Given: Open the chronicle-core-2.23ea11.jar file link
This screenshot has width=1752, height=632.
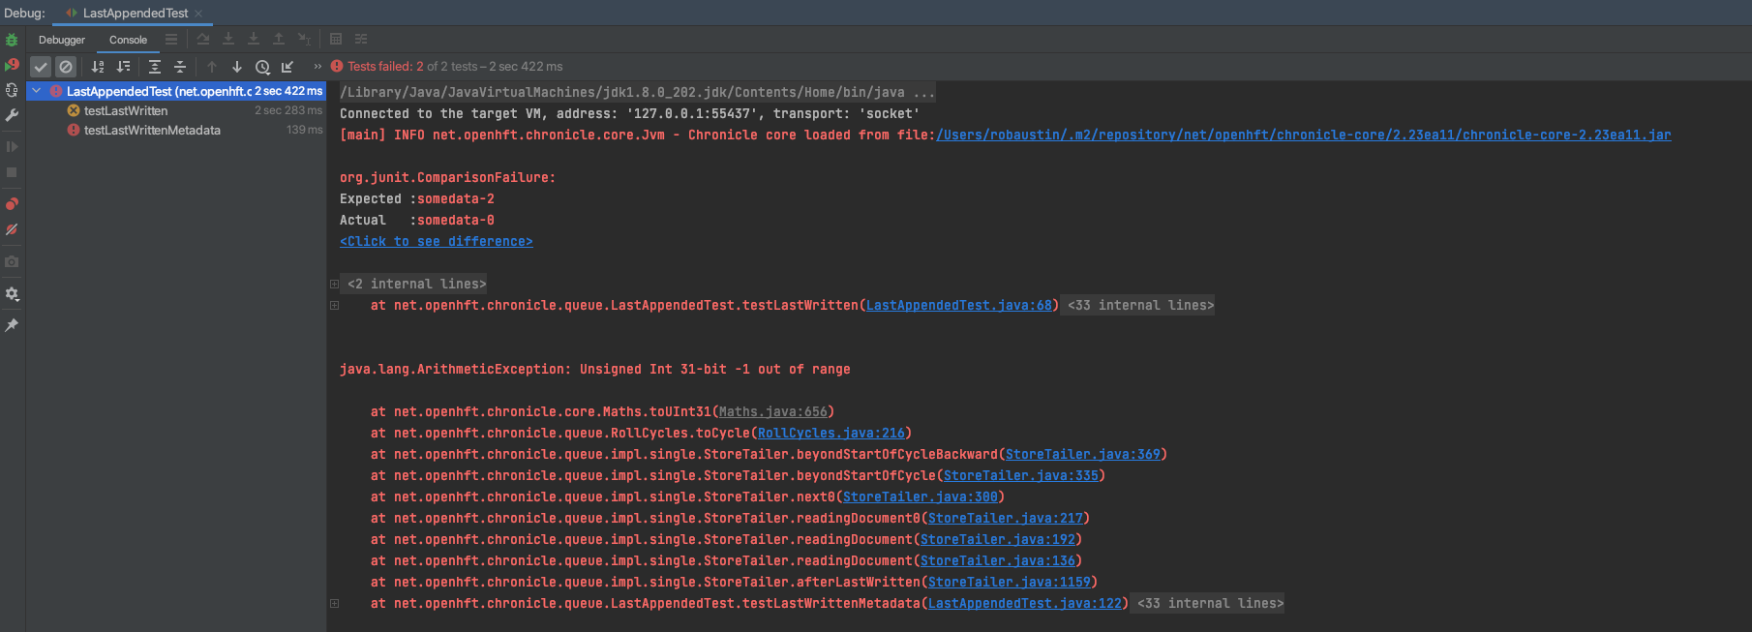Looking at the screenshot, I should tap(1304, 135).
